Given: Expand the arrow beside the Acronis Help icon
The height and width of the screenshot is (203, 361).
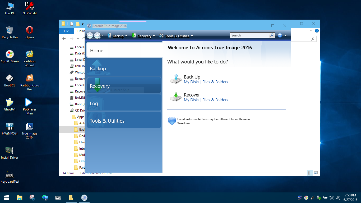Looking at the screenshot, I should tap(285, 36).
